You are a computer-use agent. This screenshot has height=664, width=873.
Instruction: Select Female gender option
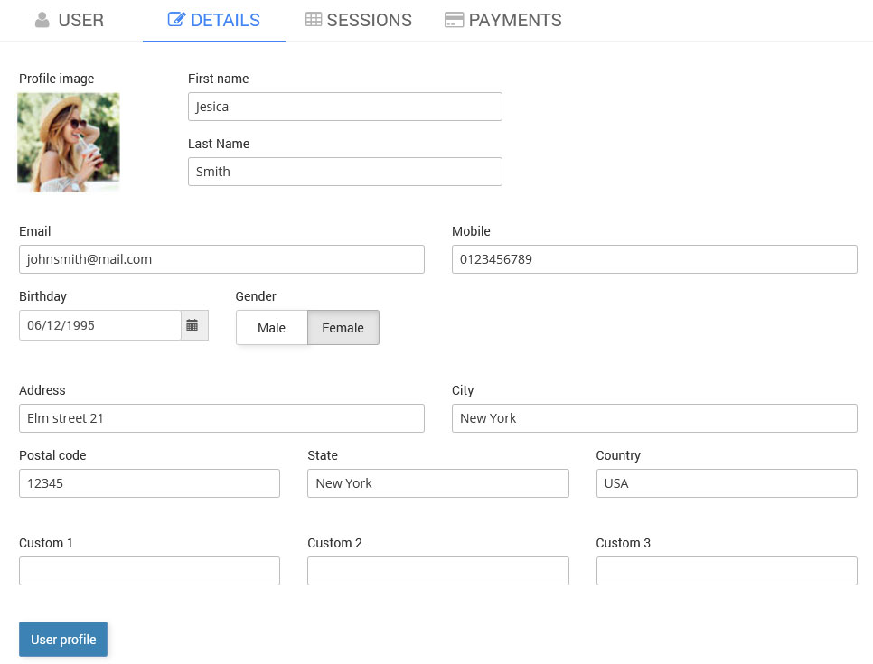[343, 328]
